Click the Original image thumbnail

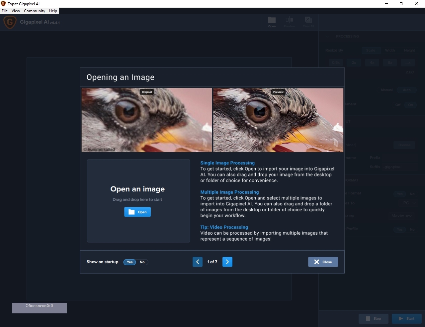point(147,120)
